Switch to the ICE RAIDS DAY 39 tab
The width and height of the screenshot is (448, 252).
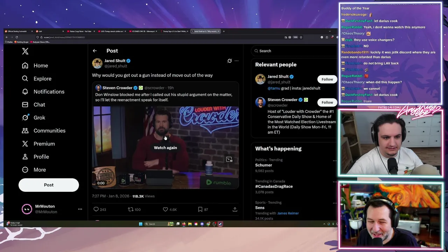143,31
